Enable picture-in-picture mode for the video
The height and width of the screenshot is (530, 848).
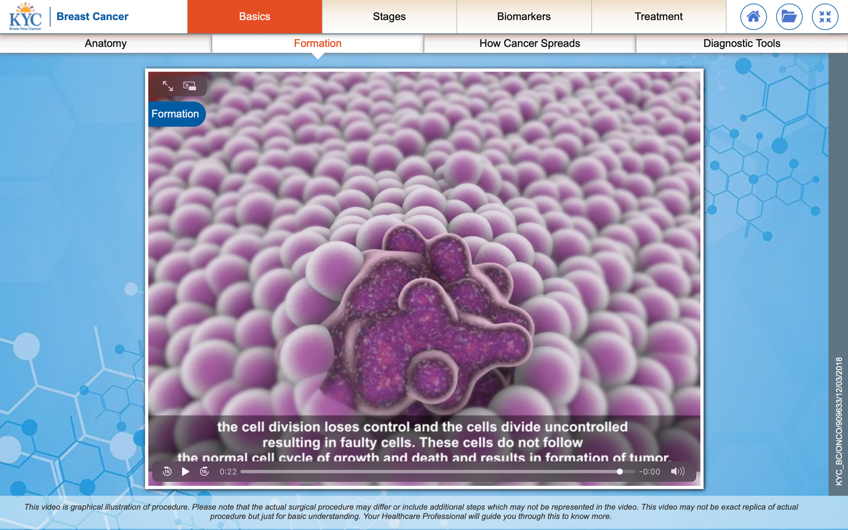click(x=190, y=86)
